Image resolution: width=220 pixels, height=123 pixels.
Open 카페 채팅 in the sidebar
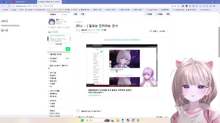coord(59,44)
